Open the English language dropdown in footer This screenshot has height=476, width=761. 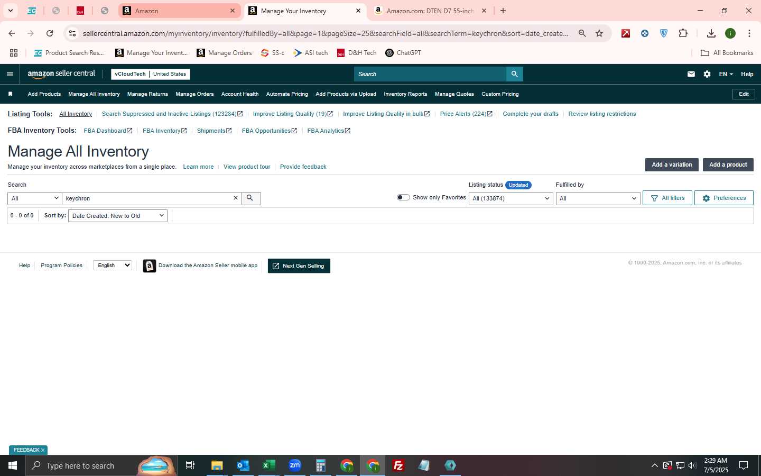[x=113, y=266]
